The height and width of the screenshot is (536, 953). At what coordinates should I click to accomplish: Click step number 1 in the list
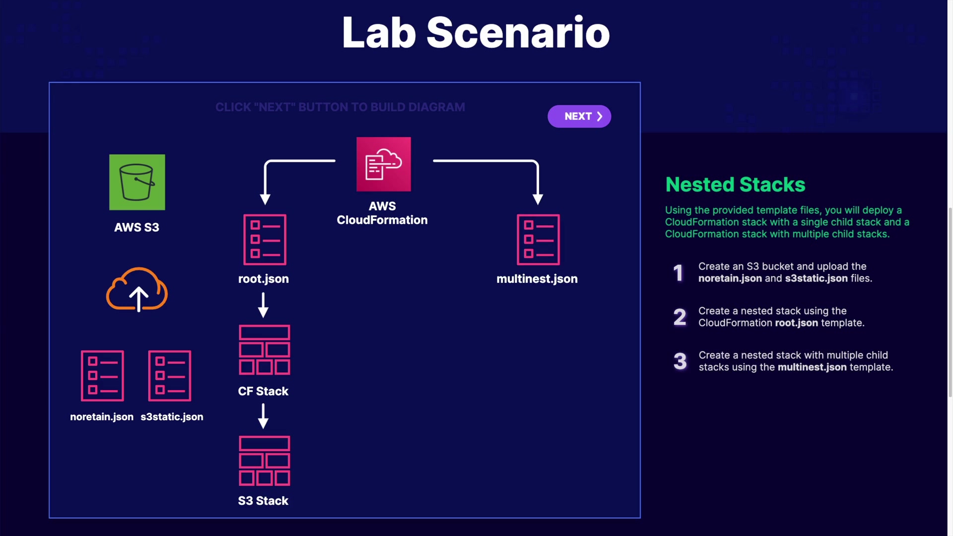pyautogui.click(x=678, y=273)
